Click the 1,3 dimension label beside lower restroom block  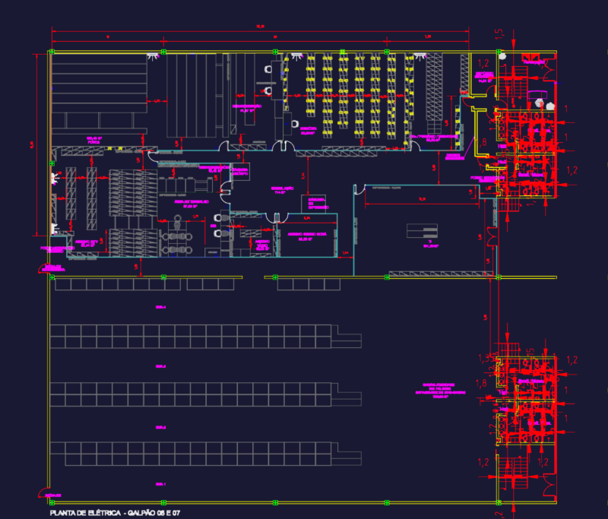coord(483,359)
